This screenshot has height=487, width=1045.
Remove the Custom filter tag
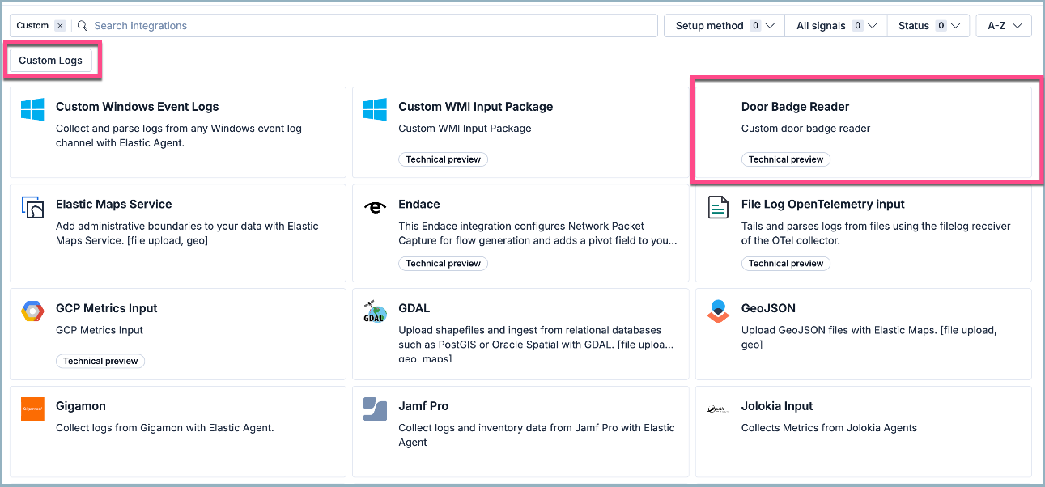point(60,26)
